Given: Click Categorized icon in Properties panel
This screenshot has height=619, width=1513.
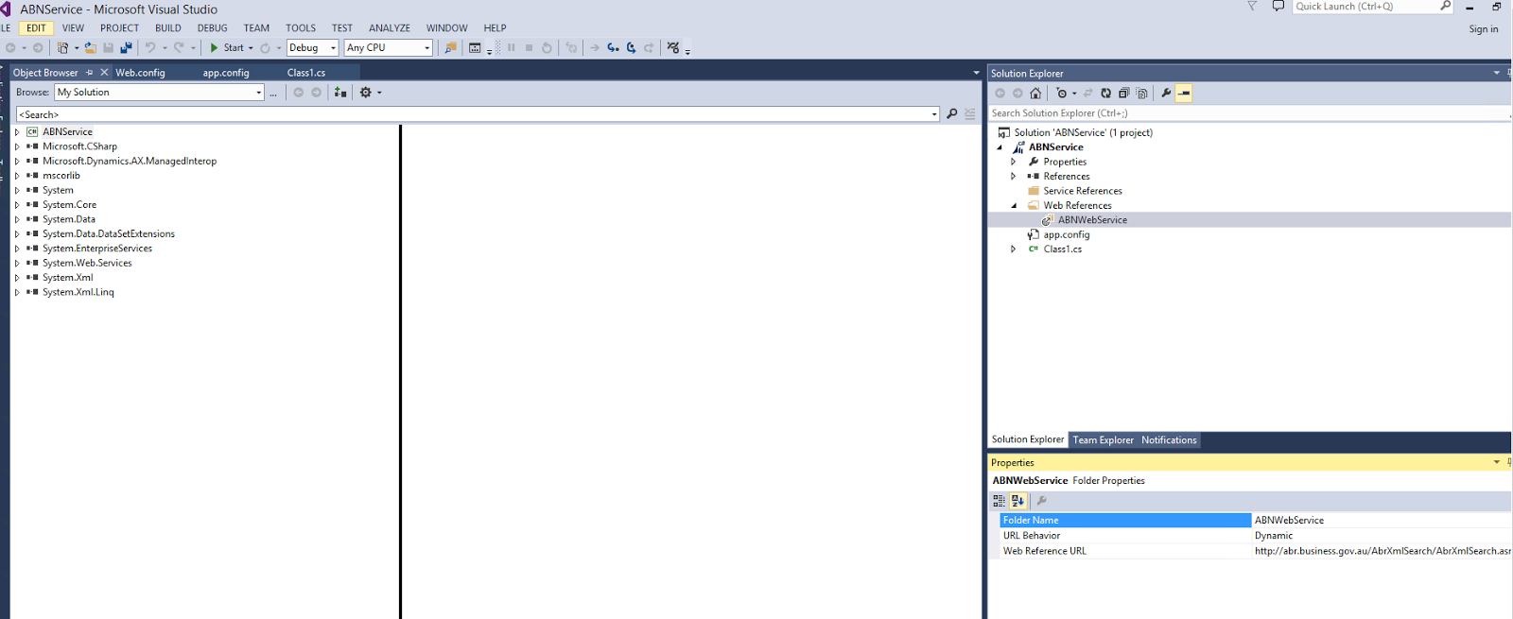Looking at the screenshot, I should 1000,501.
